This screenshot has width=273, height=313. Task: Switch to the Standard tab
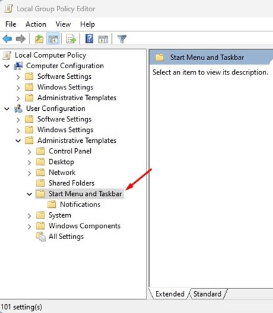[x=207, y=294]
